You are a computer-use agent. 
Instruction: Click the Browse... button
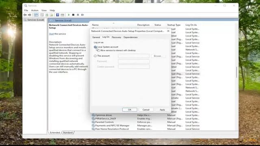pyautogui.click(x=158, y=56)
